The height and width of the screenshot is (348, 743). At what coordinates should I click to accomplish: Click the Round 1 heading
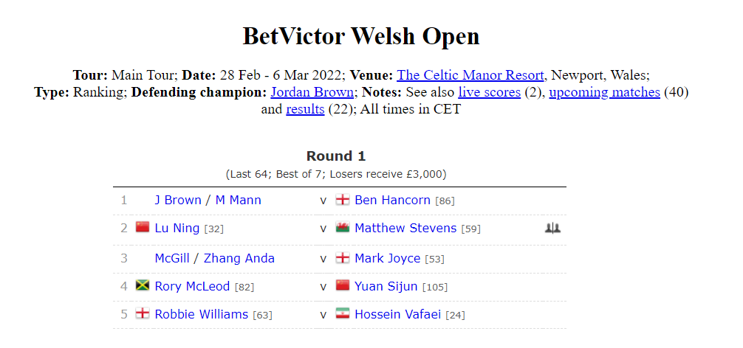[x=336, y=156]
